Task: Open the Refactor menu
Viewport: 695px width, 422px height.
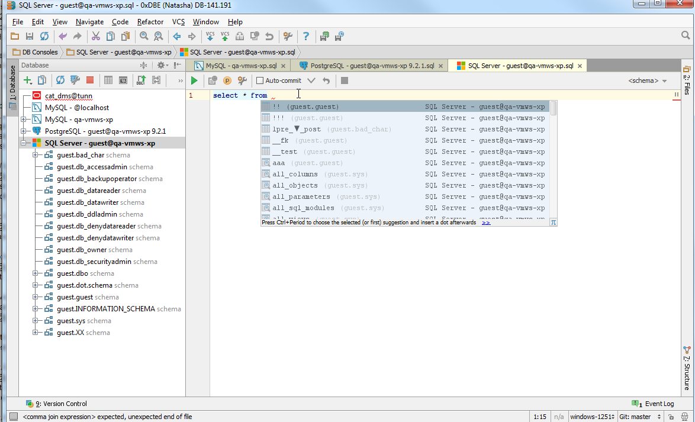Action: tap(150, 22)
